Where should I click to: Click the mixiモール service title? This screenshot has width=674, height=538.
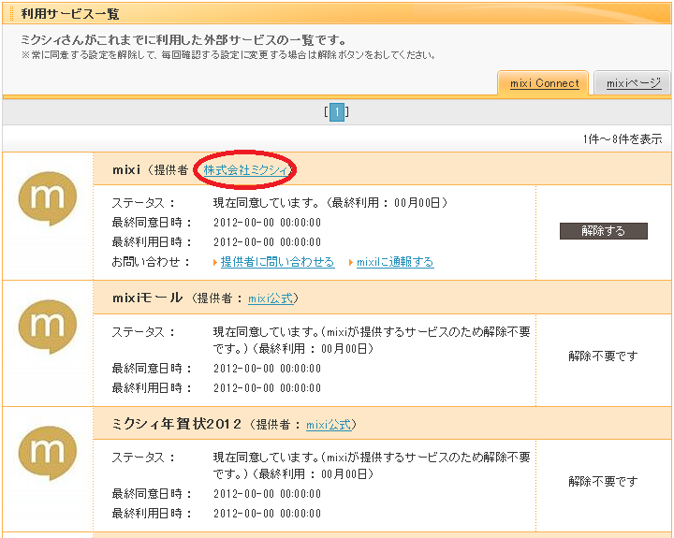148,298
